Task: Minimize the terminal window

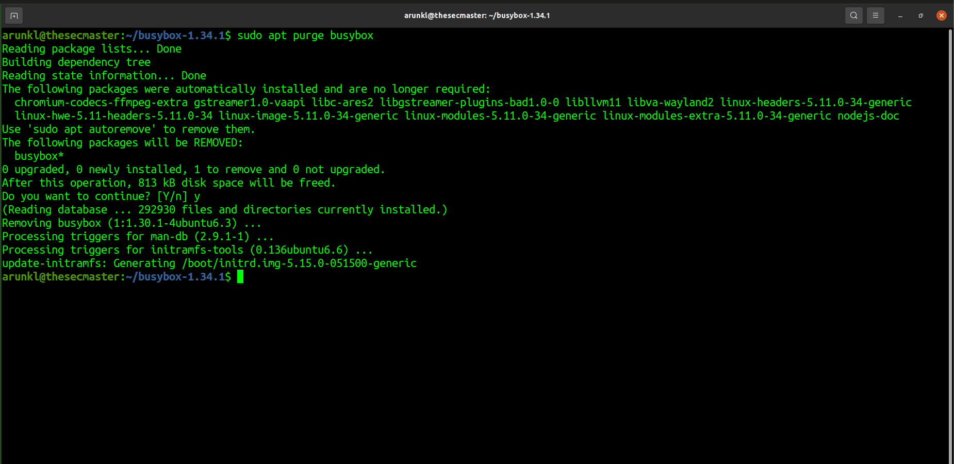Action: pyautogui.click(x=900, y=15)
